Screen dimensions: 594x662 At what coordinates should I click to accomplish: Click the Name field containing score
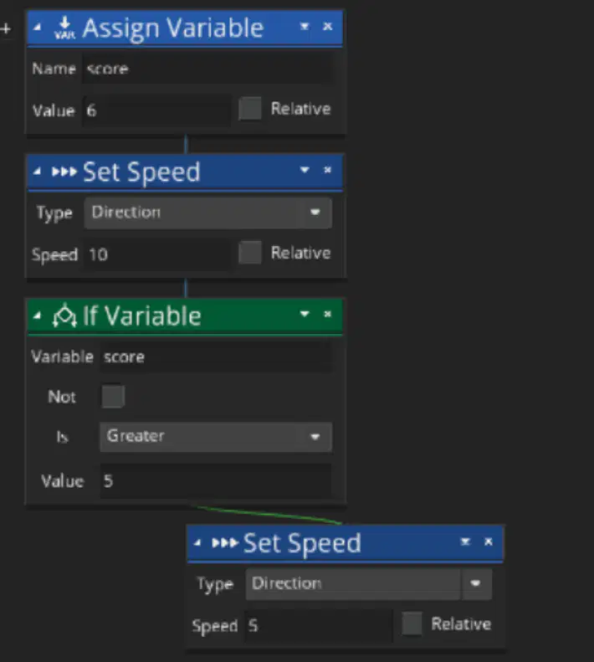pos(207,69)
